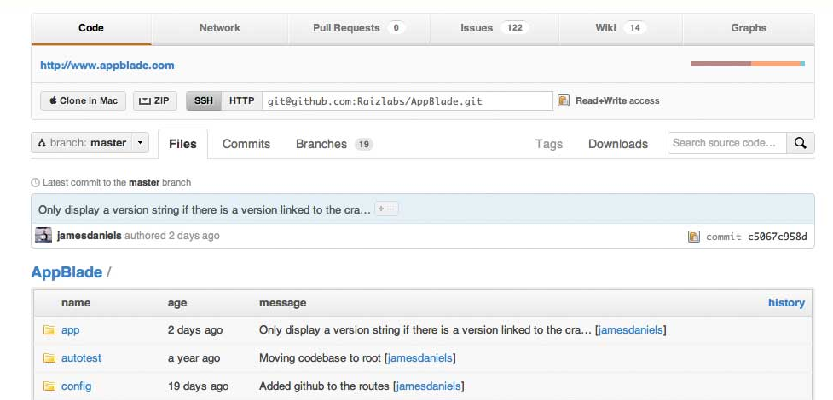Click the AppBlade breadcrumb link

click(x=67, y=272)
